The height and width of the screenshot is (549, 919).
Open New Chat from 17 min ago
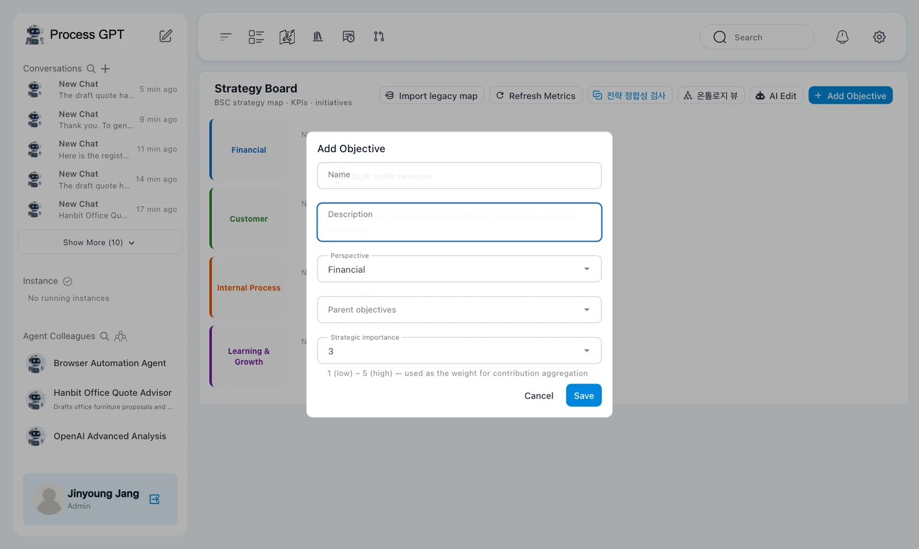tap(100, 210)
